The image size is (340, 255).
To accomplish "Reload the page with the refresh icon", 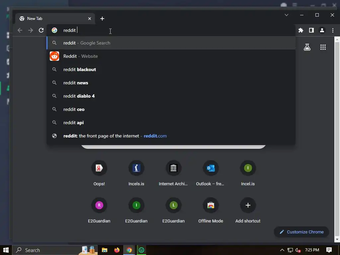I will 41,30.
